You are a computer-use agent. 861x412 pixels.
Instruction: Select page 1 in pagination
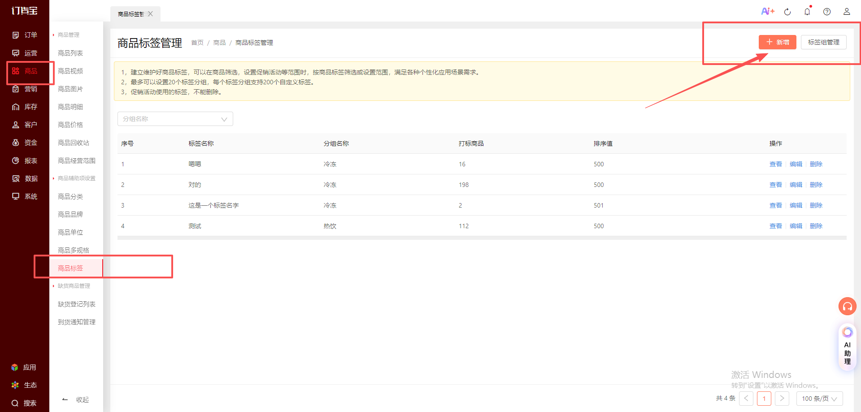(x=764, y=399)
